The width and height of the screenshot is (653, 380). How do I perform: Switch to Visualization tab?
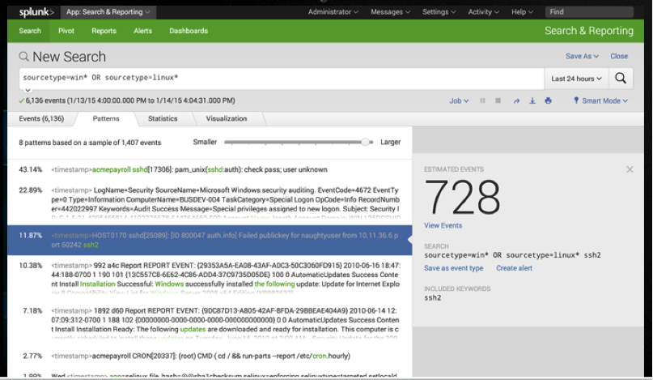(227, 119)
